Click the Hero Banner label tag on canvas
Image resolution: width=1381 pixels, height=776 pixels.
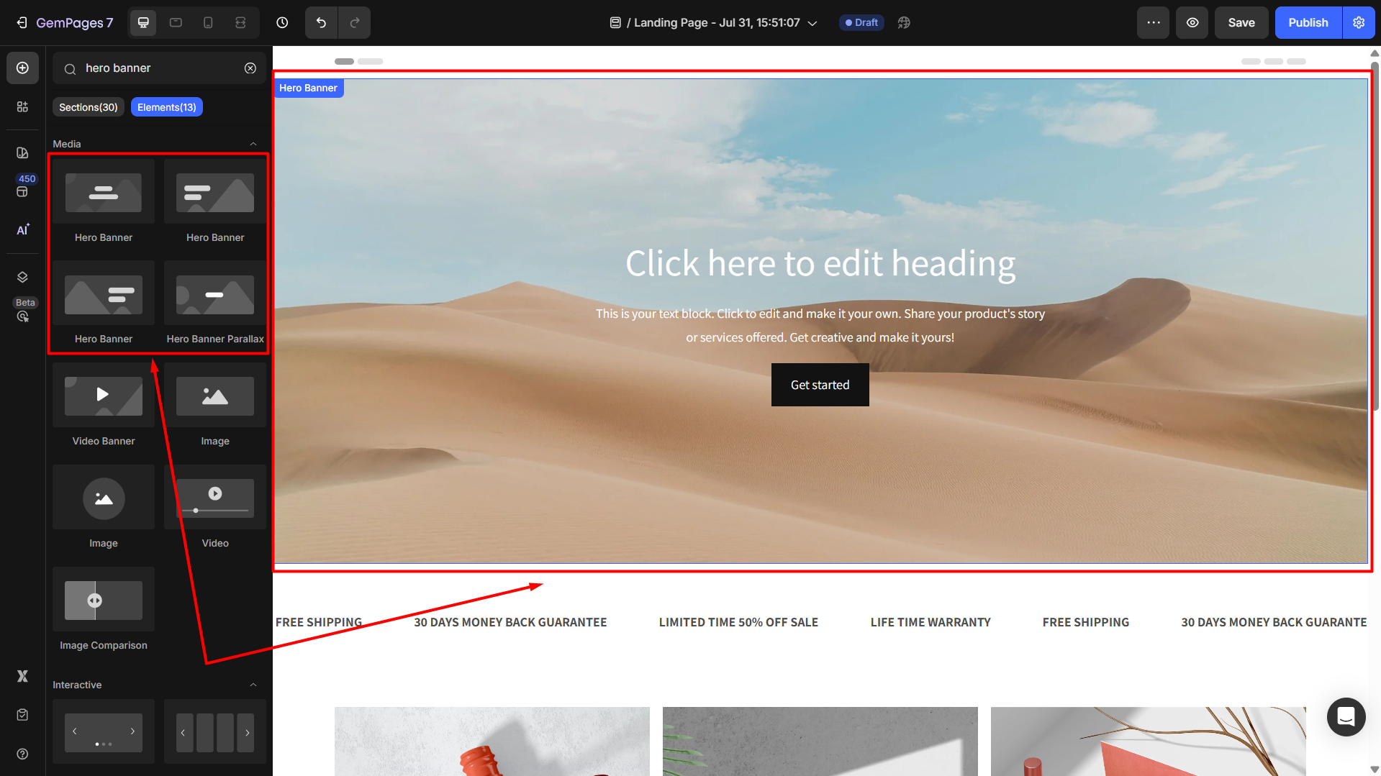tap(308, 88)
